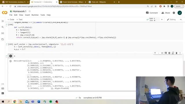The height and width of the screenshot is (104, 185).
Task: Open the Help menu
Action: point(49,15)
